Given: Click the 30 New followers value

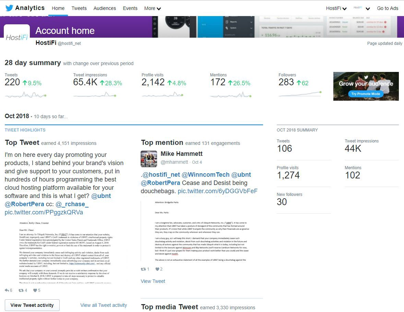Looking at the screenshot, I should (282, 202).
